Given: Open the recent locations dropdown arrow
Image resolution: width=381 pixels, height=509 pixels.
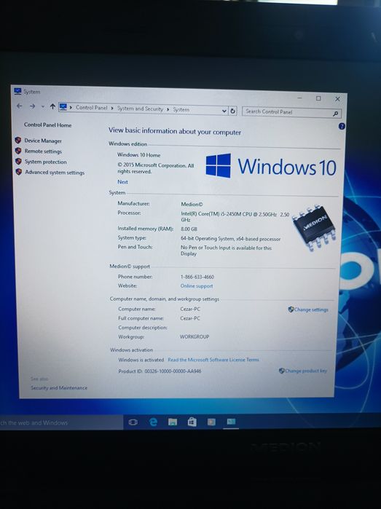Looking at the screenshot, I should tap(43, 106).
